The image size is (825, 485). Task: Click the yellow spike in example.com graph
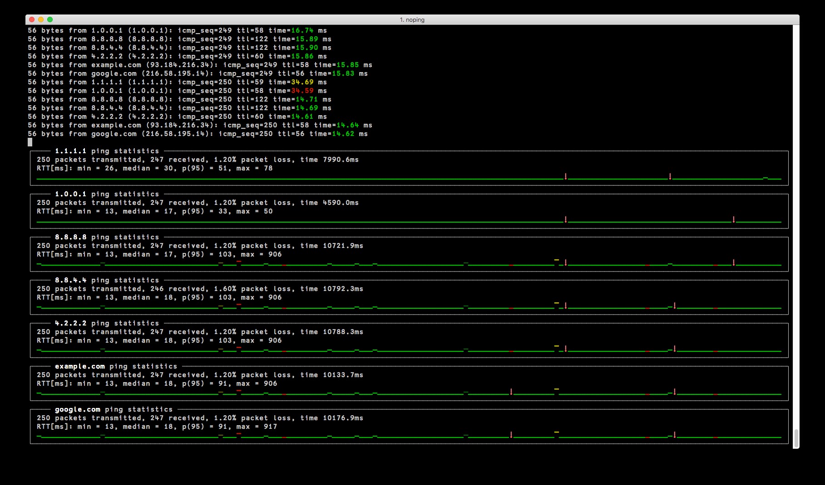point(556,389)
